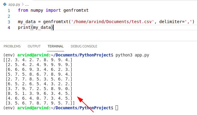Click 'arvind@arvind' in the first terminal prompt
The image size is (197, 115).
[33, 55]
